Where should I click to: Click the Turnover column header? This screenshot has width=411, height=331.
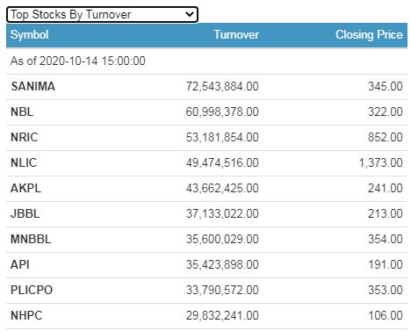point(236,34)
